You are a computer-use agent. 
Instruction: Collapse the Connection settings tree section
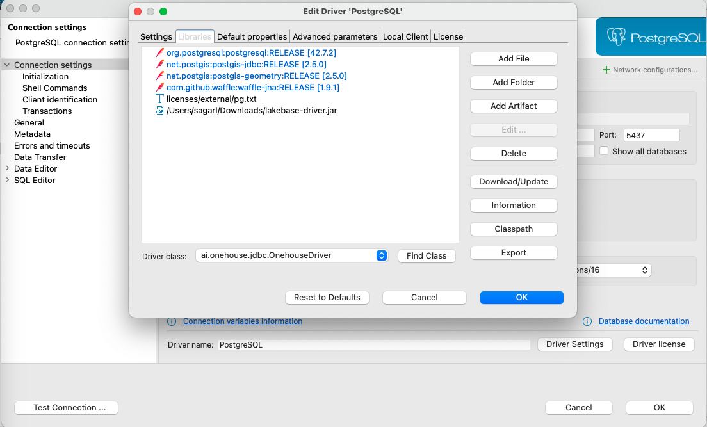[x=6, y=65]
